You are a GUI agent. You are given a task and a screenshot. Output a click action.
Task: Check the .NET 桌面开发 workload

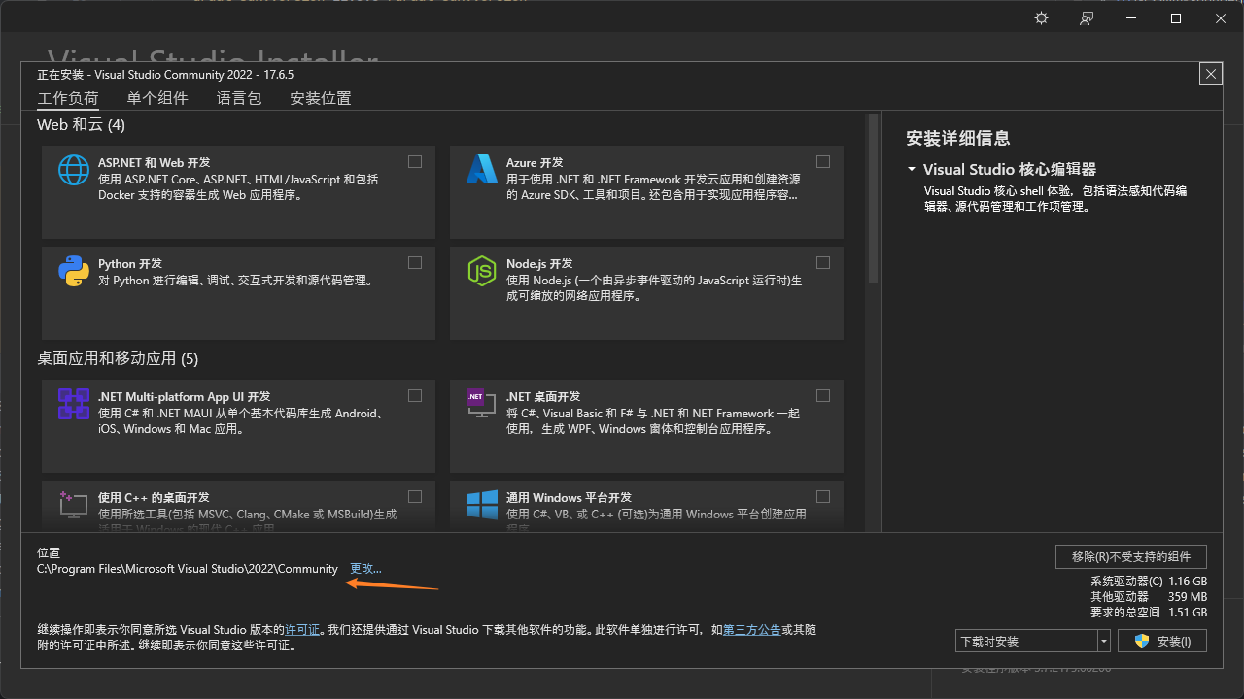pos(823,396)
